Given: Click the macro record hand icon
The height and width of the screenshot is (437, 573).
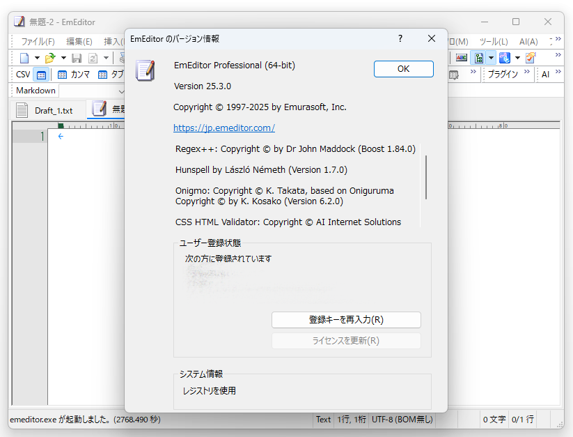Looking at the screenshot, I should (x=530, y=57).
